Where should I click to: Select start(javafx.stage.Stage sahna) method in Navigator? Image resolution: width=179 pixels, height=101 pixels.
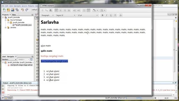[x=21, y=65]
